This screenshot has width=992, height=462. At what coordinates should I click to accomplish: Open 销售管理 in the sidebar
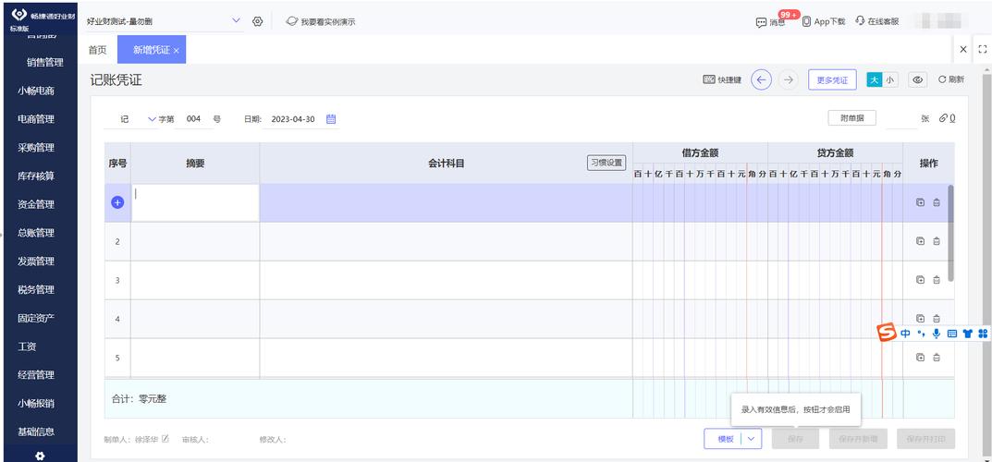(x=45, y=63)
